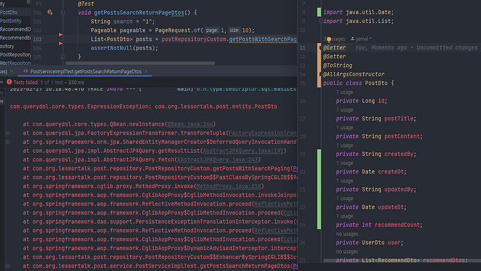Viewport: 481px width, 271px height.
Task: Click the bookmark arrow marker on line 103
Action: click(x=60, y=35)
